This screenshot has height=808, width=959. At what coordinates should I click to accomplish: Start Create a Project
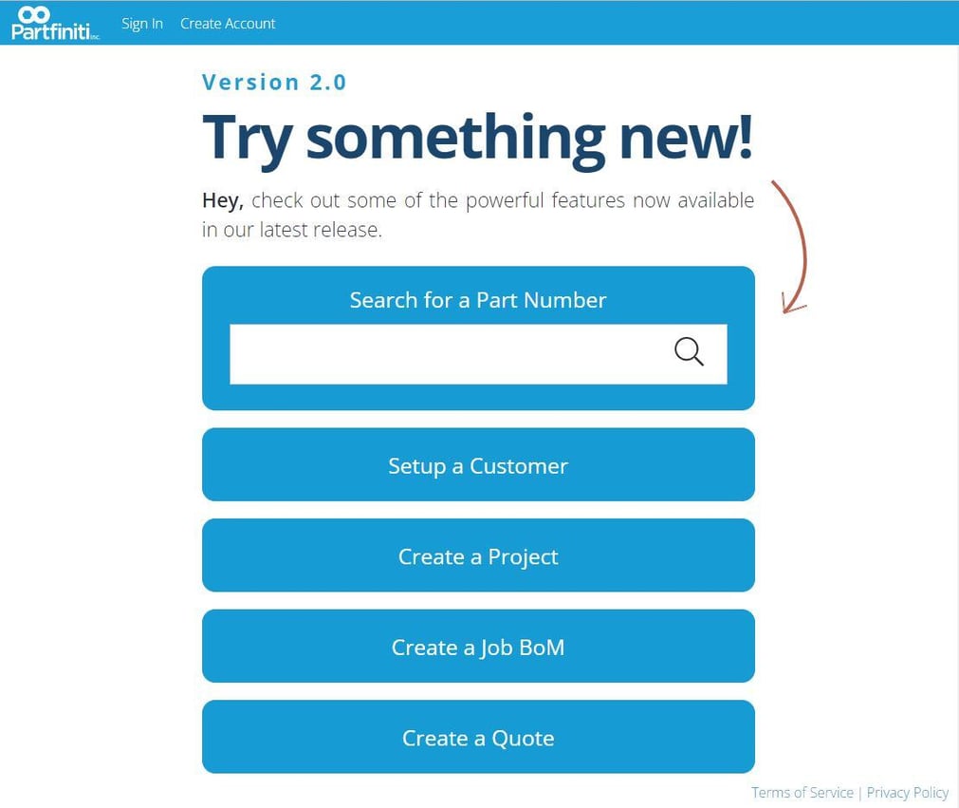[478, 555]
